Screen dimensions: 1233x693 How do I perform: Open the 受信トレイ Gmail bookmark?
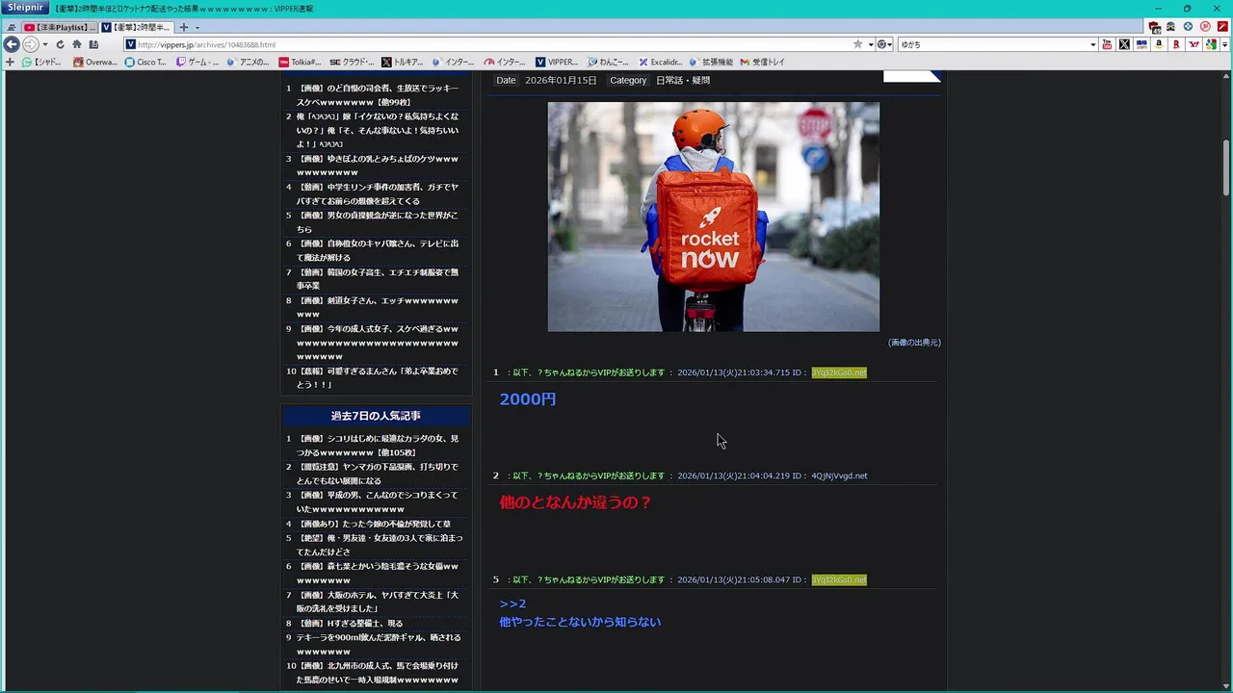pyautogui.click(x=763, y=62)
